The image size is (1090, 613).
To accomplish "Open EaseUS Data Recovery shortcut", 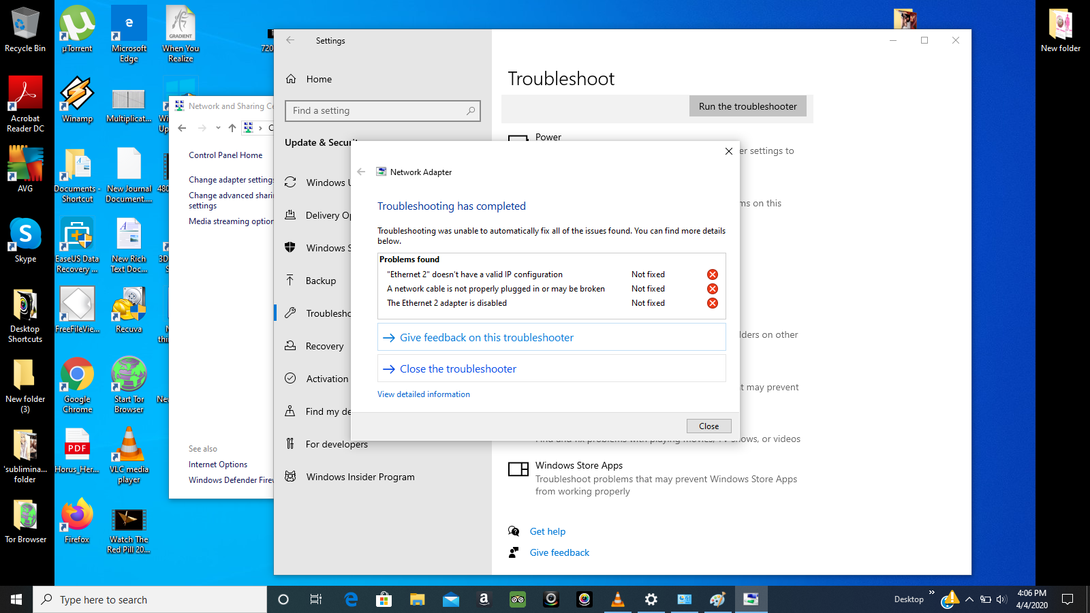I will (x=77, y=245).
